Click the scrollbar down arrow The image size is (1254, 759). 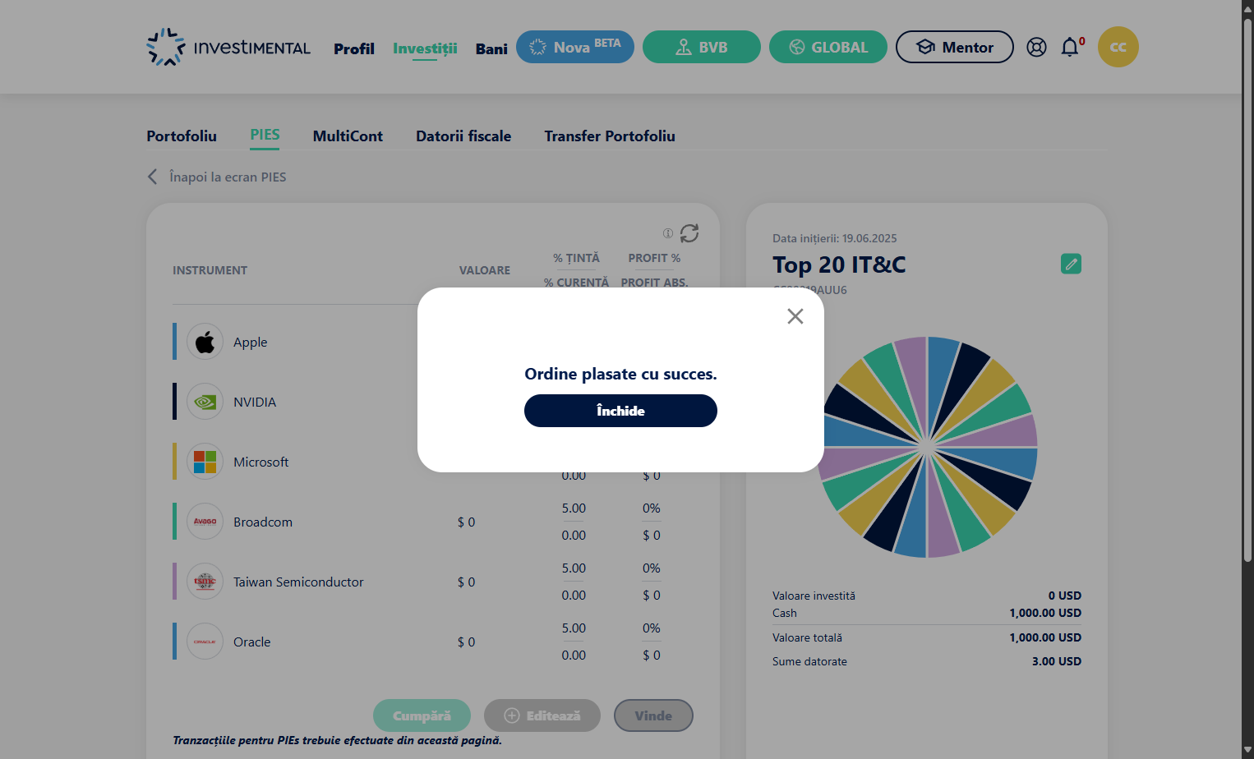(1247, 751)
